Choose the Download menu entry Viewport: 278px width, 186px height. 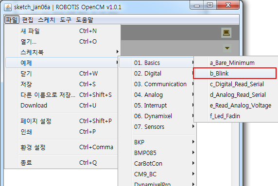coord(62,106)
